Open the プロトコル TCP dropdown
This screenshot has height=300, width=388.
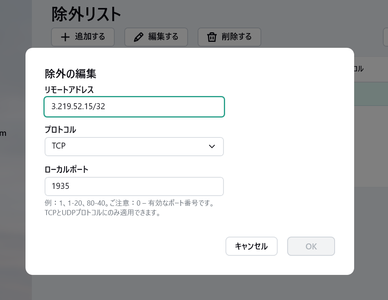pos(134,147)
